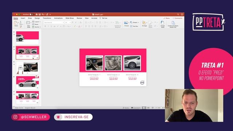Click the font color icon

[x=79, y=26]
